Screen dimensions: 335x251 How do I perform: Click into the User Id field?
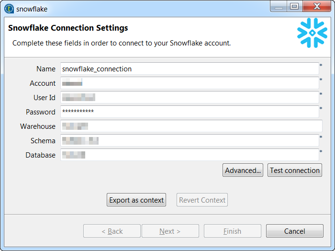(190, 98)
